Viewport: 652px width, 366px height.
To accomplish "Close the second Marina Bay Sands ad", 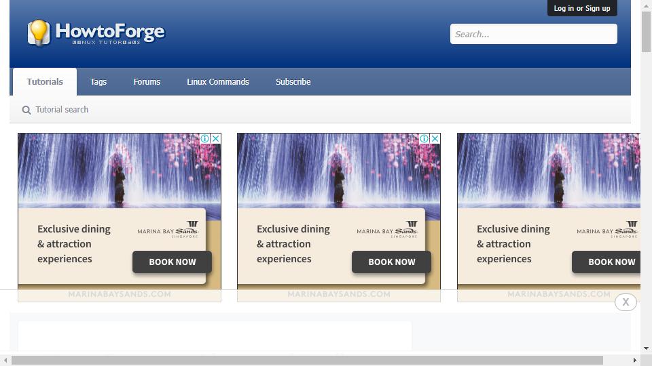I will point(435,138).
